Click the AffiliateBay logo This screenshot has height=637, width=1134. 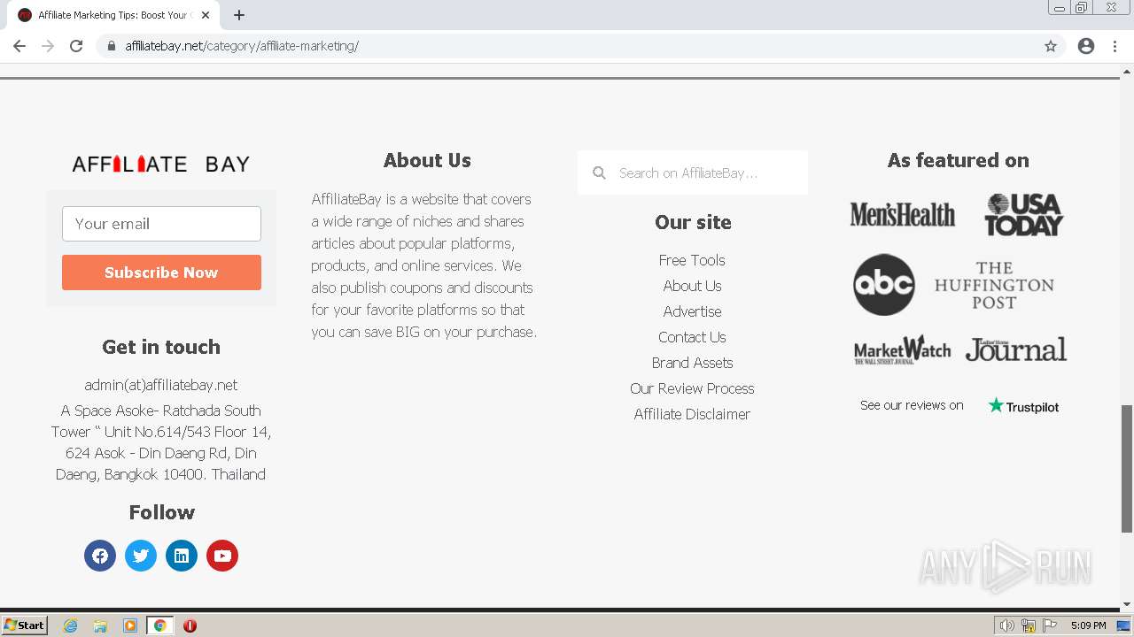pyautogui.click(x=161, y=164)
